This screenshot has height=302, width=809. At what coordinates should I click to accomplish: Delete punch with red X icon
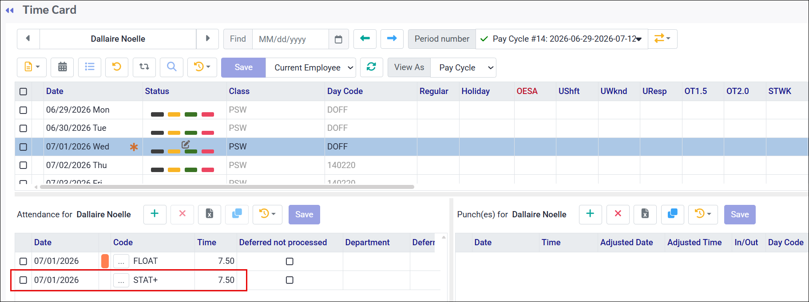(x=618, y=214)
